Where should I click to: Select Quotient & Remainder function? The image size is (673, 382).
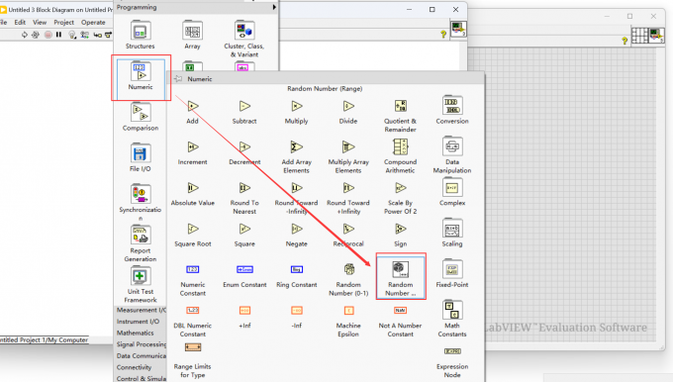pos(400,116)
